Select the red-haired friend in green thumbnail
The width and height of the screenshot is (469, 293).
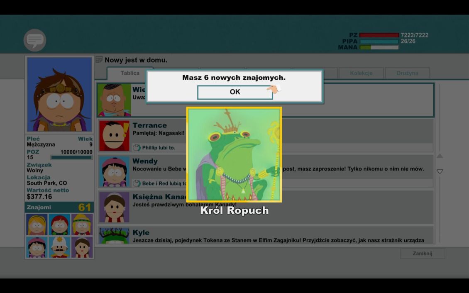(59, 225)
